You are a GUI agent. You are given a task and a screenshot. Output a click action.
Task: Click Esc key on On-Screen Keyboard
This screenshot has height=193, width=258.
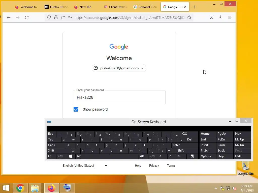(x=51, y=134)
